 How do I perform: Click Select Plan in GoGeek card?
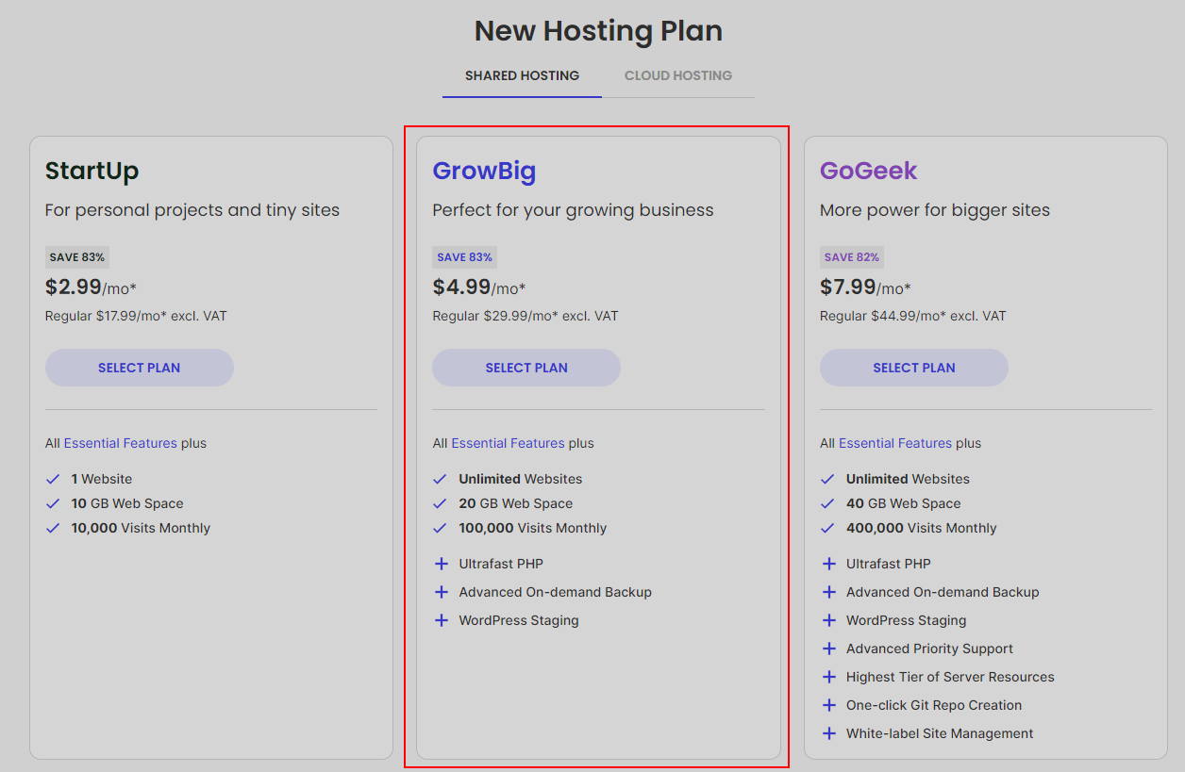click(x=913, y=368)
